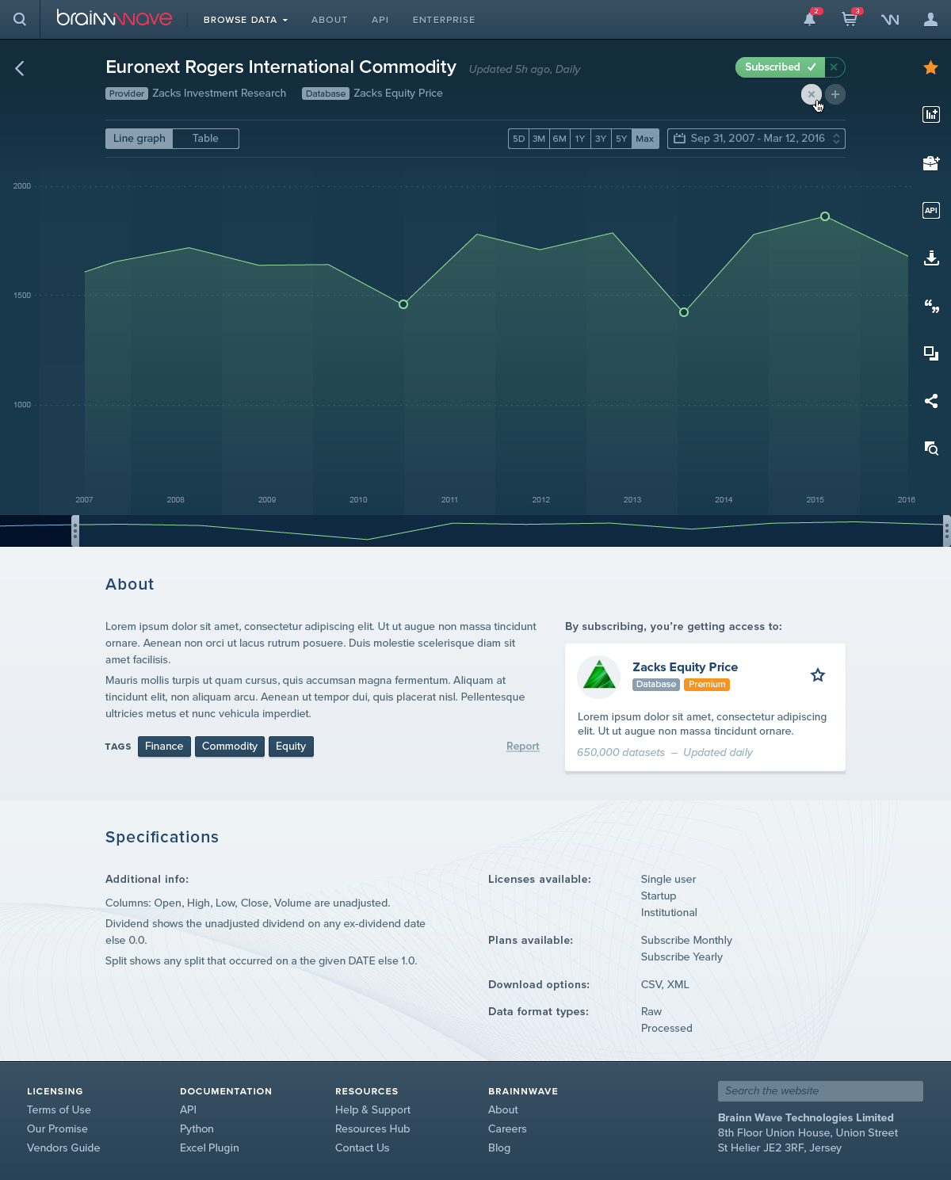
Task: Open Resources Hub footer link
Action: click(372, 1129)
